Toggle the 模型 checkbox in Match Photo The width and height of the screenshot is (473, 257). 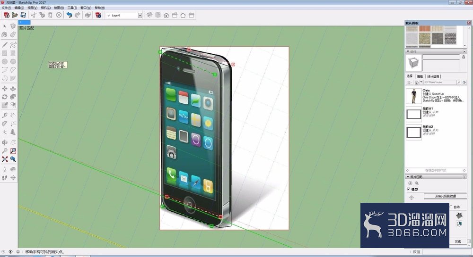point(409,189)
